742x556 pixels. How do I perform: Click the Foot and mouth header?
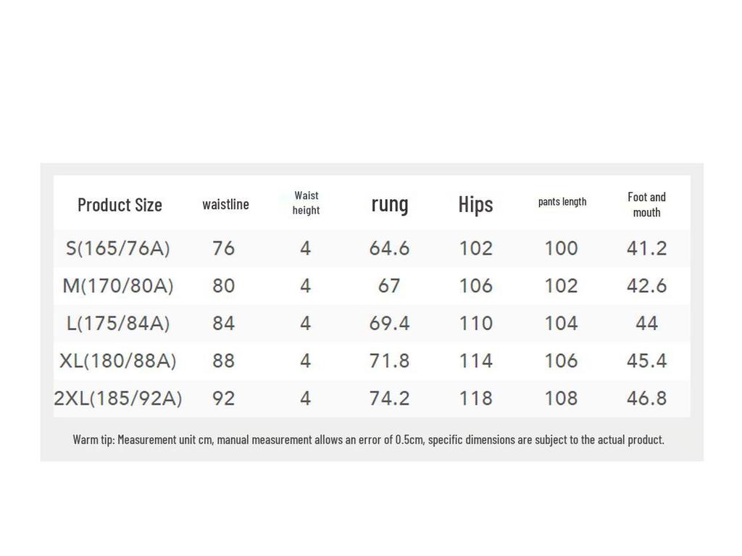(x=646, y=204)
